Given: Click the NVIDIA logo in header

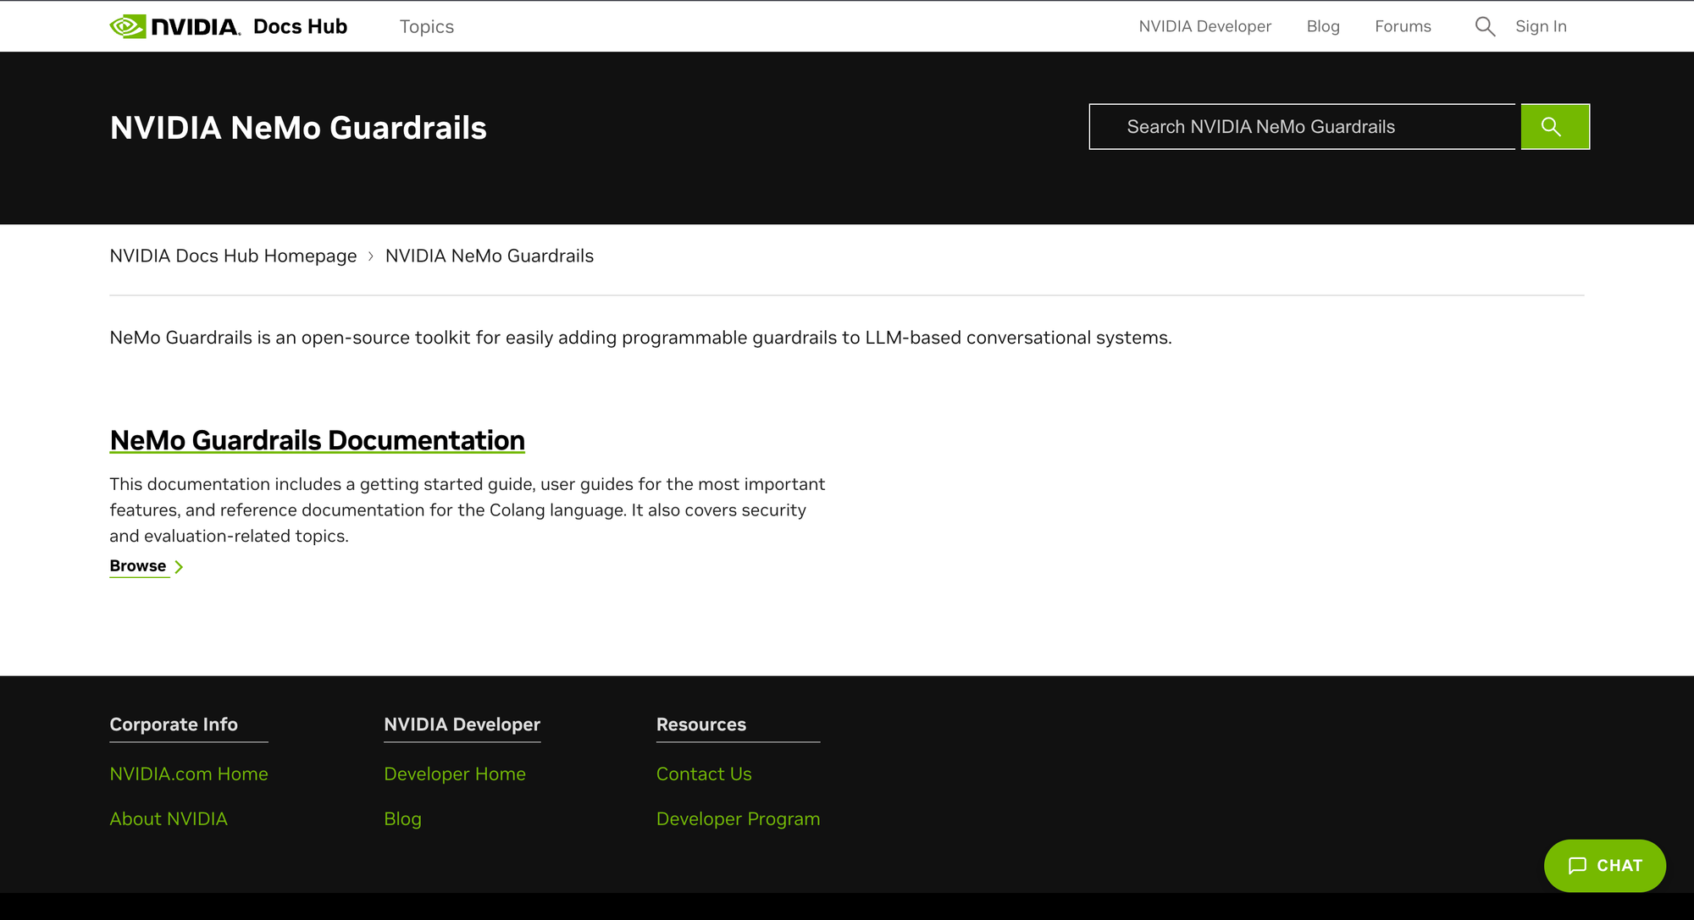Looking at the screenshot, I should [x=175, y=26].
